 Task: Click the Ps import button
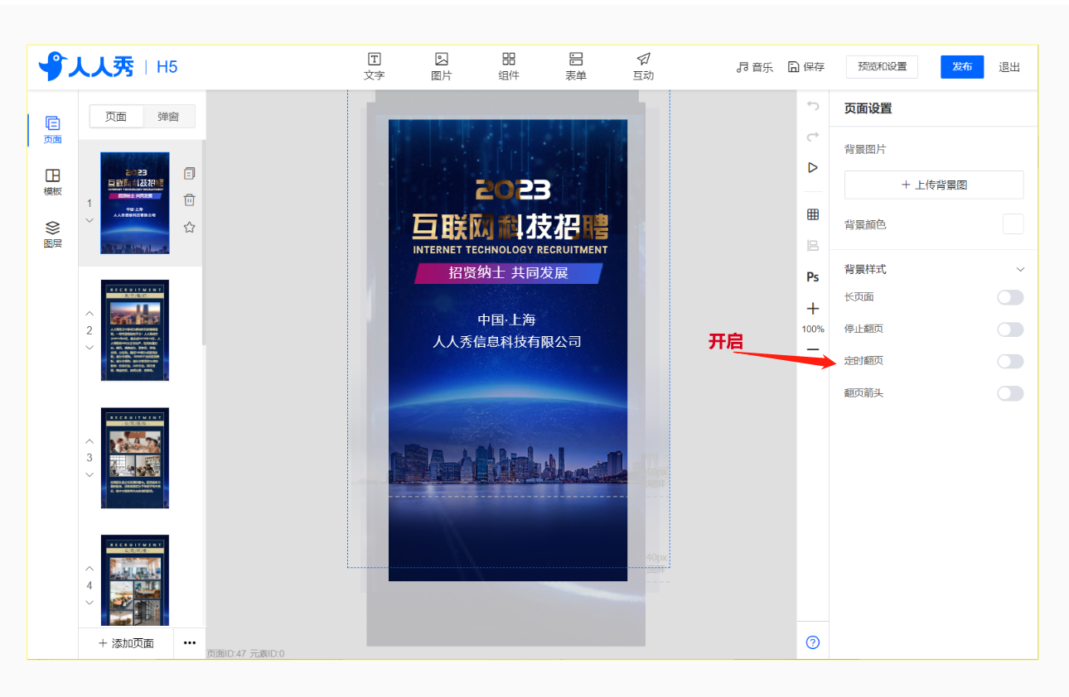[x=813, y=276]
